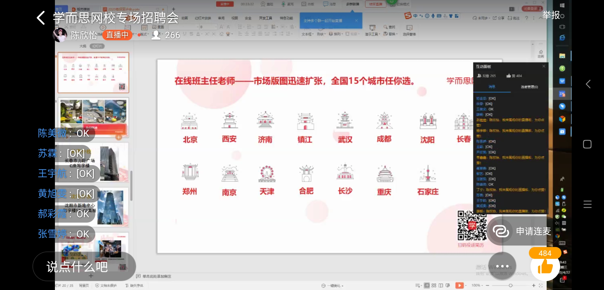Open the 排列 arrange dropdown
Viewport: 604px width, 290px height.
click(x=336, y=34)
